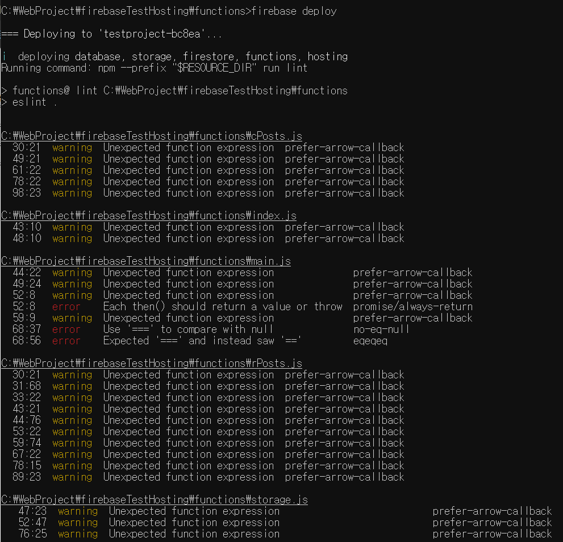
Task: Click the 'deploying database, storage, firestore' line
Action: click(175, 56)
